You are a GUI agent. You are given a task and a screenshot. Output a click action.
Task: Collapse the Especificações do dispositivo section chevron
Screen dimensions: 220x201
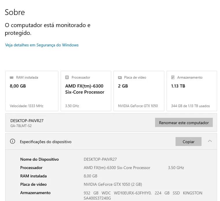point(210,141)
